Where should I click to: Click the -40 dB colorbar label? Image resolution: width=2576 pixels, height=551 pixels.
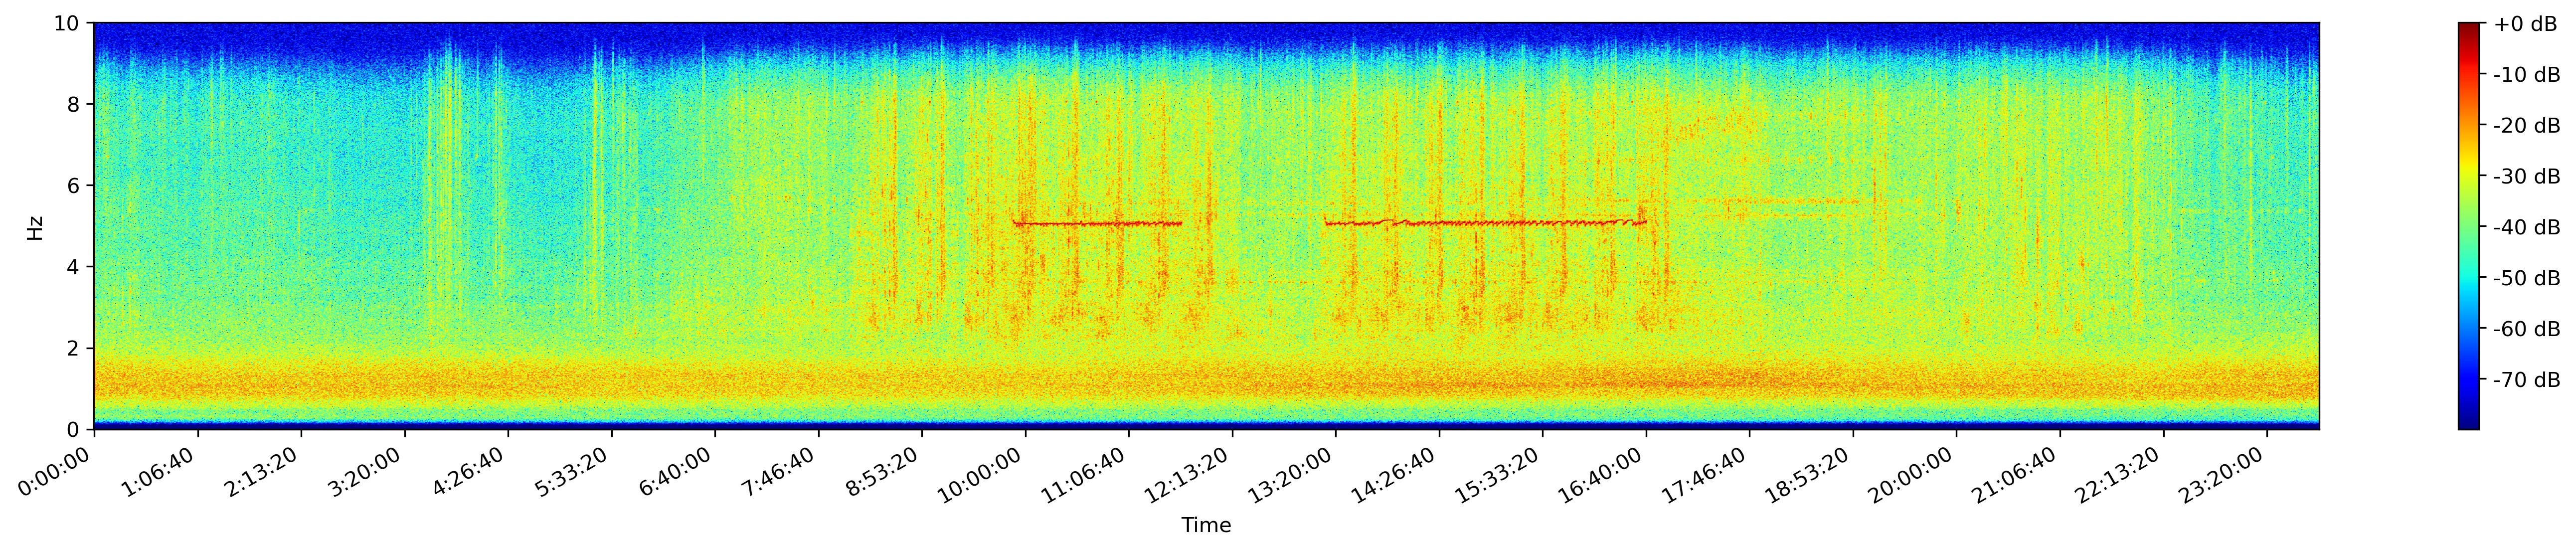point(2527,228)
